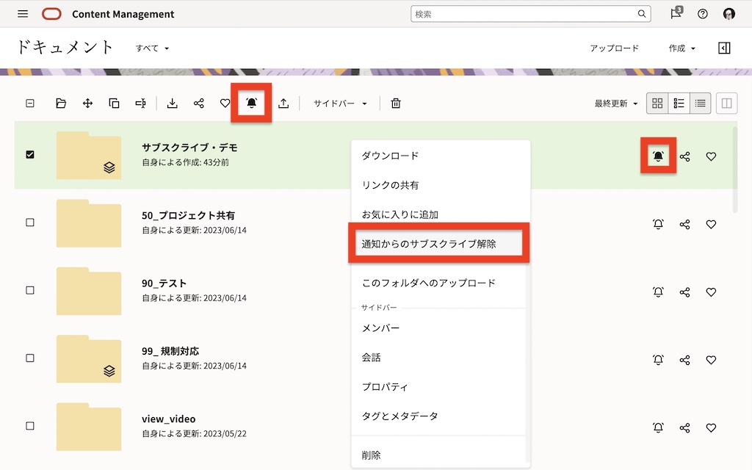752x470 pixels.
Task: Click the アップロード button
Action: (614, 48)
